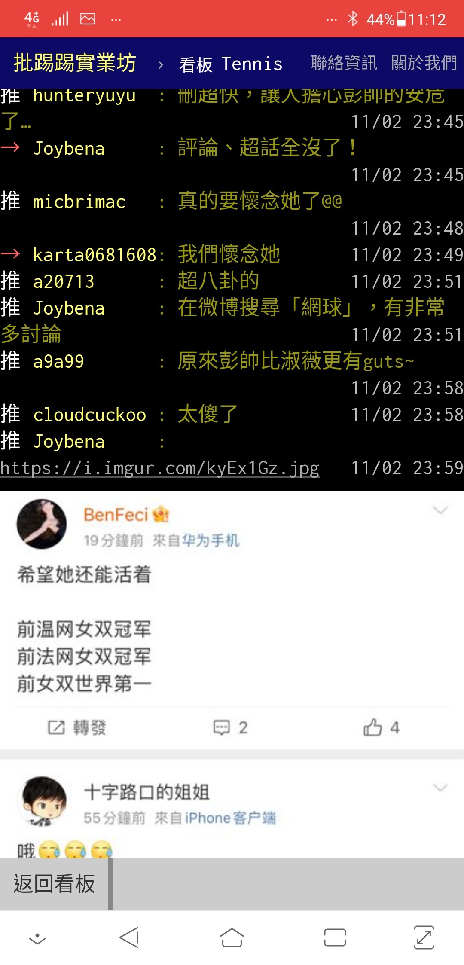Expand options chevron on BenFeci post

coord(440,510)
